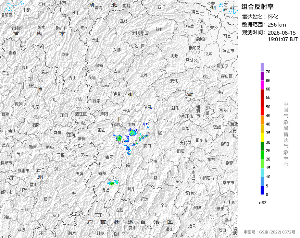Screen dimensions: 300x238
Task: Click the 吉首市 map label
Action: point(106,85)
